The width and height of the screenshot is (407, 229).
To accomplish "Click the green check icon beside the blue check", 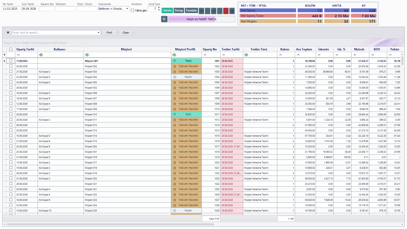I will point(208,11).
